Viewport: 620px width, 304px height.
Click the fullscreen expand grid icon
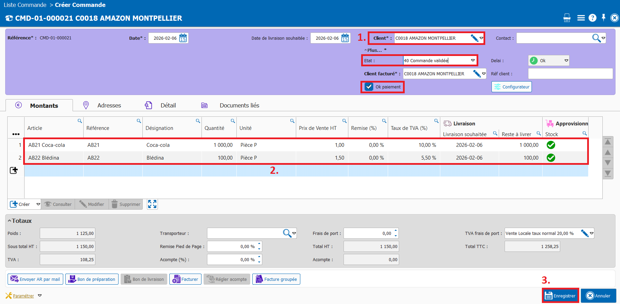tap(152, 204)
